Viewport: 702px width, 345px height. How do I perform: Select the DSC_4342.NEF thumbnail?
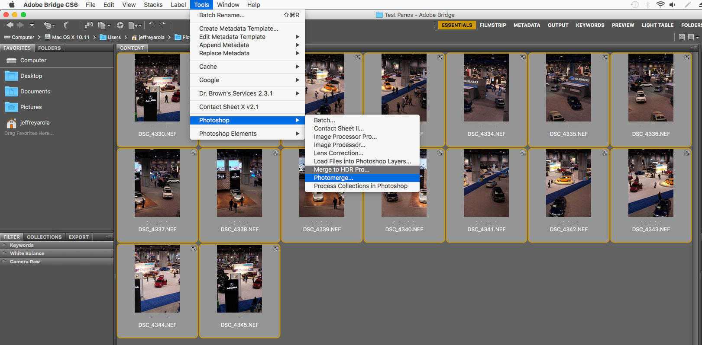click(568, 183)
